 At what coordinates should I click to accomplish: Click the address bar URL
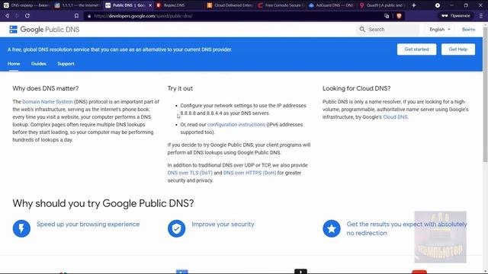click(143, 16)
